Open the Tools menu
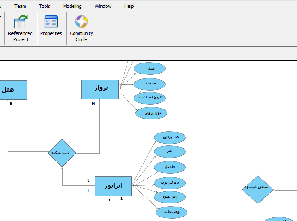 [x=45, y=6]
